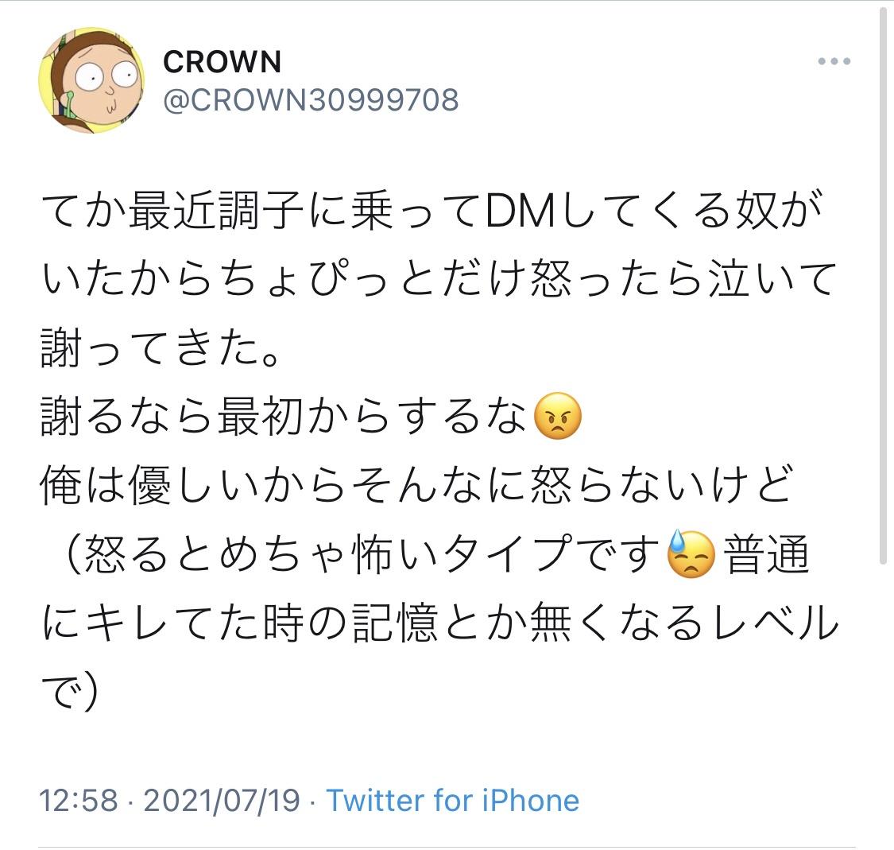Viewport: 894px width, 850px height.
Task: Open the three-dot more options menu
Action: (834, 61)
